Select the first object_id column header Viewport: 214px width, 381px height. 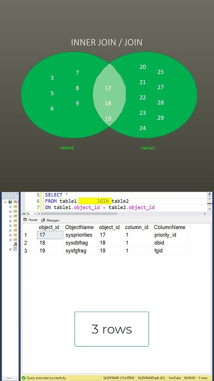click(50, 227)
